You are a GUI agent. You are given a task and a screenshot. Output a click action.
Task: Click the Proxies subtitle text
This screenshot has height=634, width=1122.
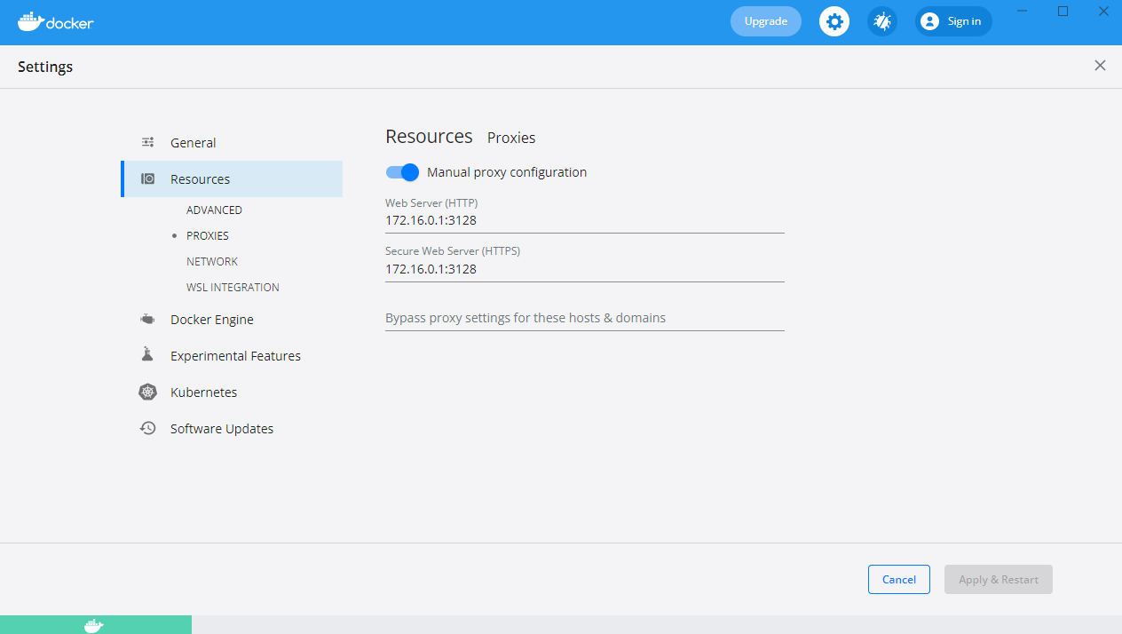pos(511,138)
